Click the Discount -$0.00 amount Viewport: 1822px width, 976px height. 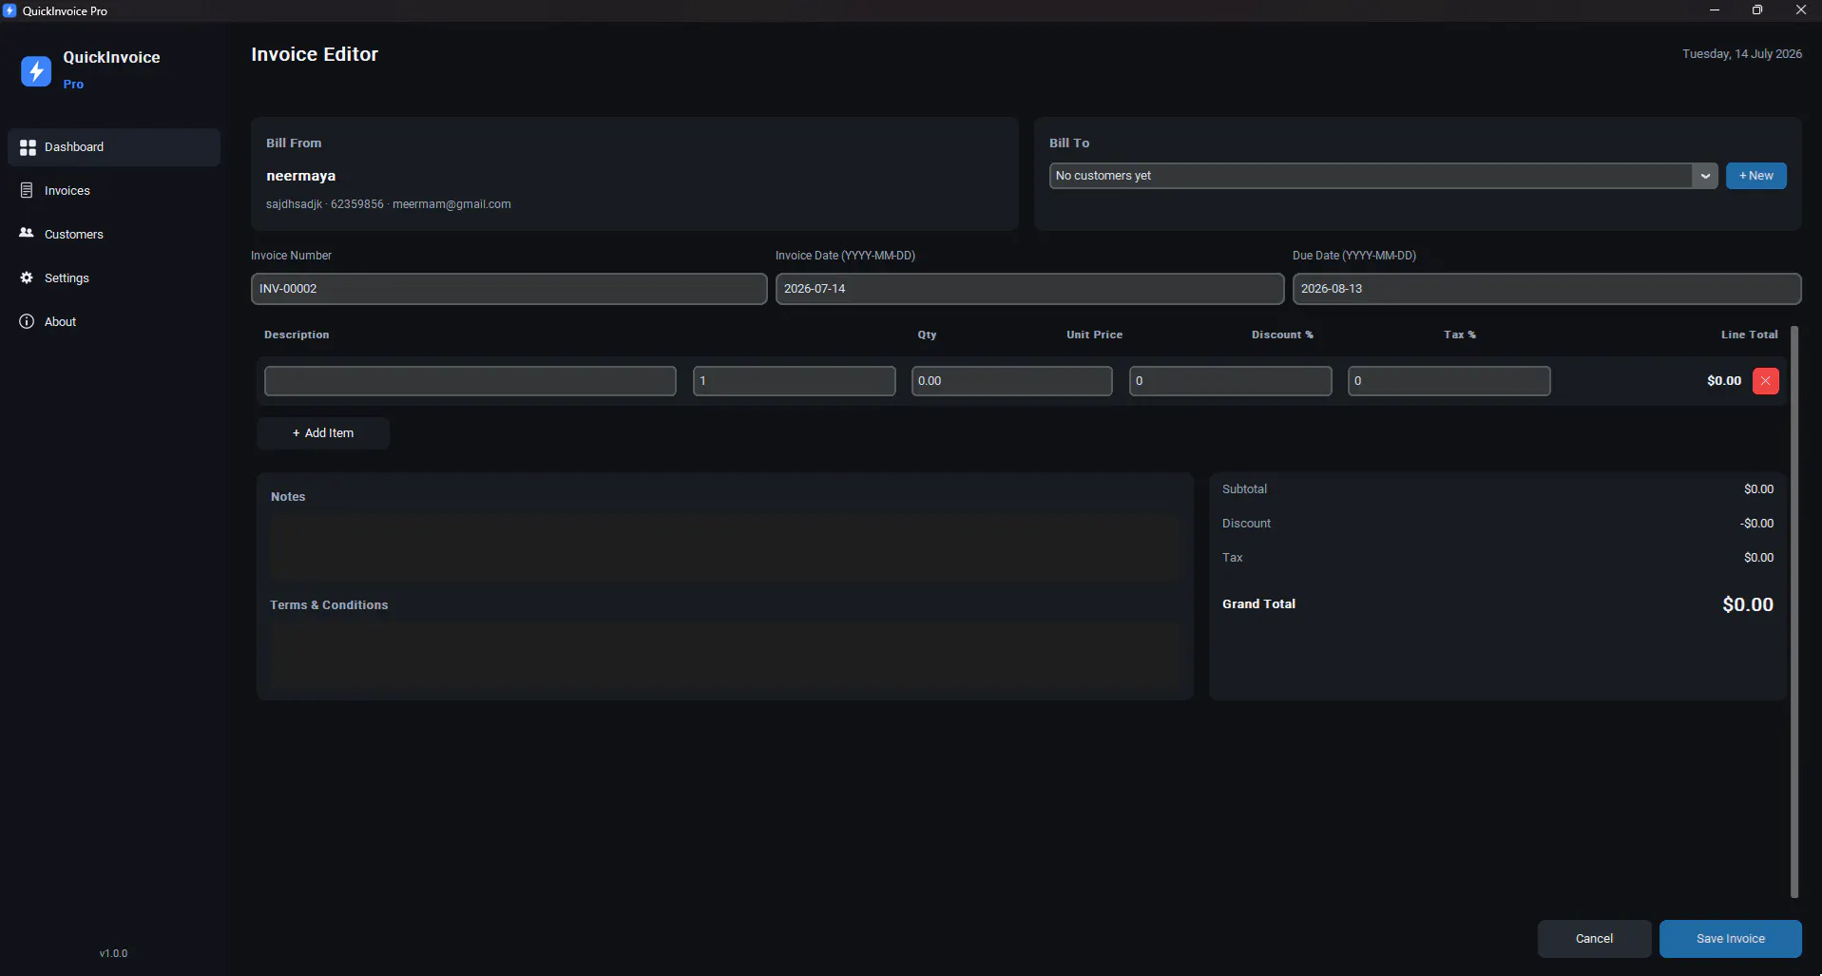click(1756, 524)
